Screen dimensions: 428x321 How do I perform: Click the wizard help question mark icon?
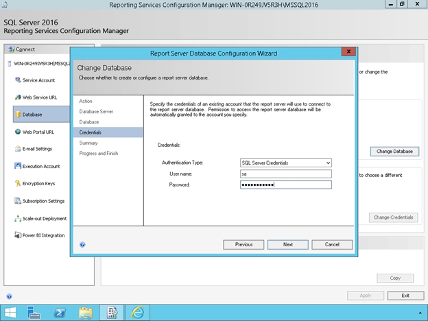(x=82, y=244)
